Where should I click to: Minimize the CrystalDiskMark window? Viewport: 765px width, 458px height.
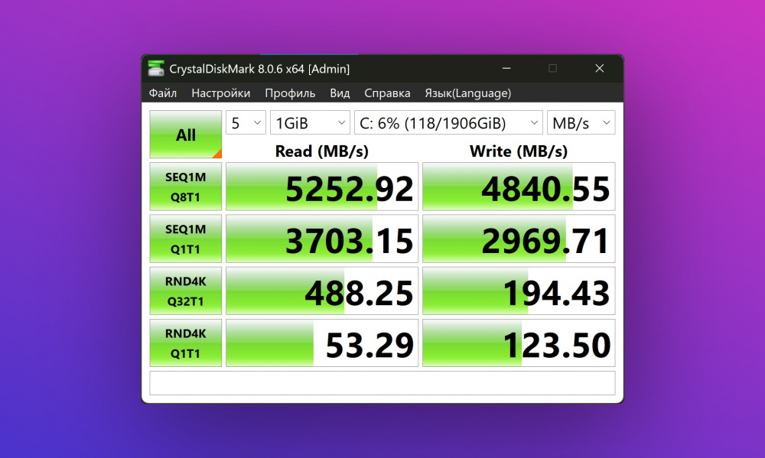pyautogui.click(x=506, y=68)
